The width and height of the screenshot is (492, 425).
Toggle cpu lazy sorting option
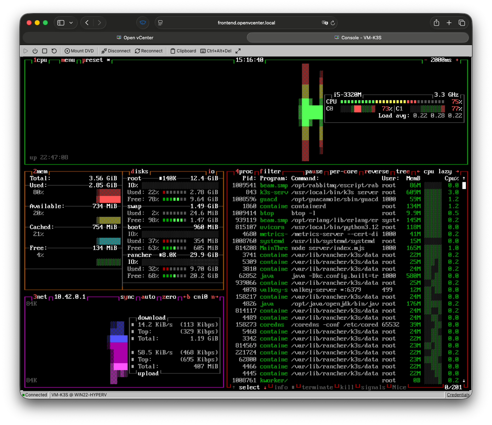pyautogui.click(x=437, y=172)
